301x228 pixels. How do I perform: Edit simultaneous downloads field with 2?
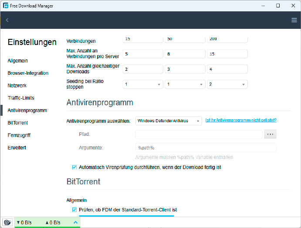pos(143,69)
